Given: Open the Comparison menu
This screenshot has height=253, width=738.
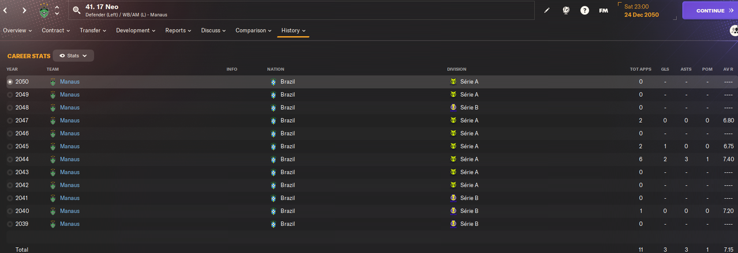Looking at the screenshot, I should click(x=254, y=31).
